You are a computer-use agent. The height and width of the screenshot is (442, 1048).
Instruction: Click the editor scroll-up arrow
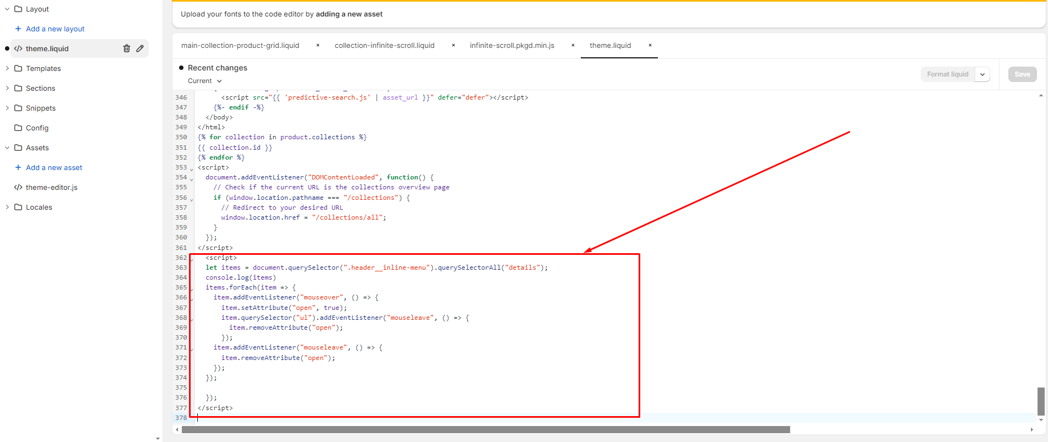[1041, 95]
